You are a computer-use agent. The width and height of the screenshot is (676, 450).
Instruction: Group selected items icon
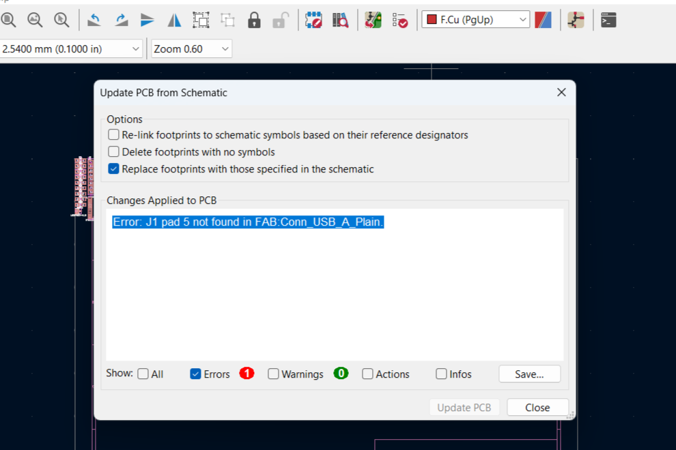pyautogui.click(x=201, y=20)
